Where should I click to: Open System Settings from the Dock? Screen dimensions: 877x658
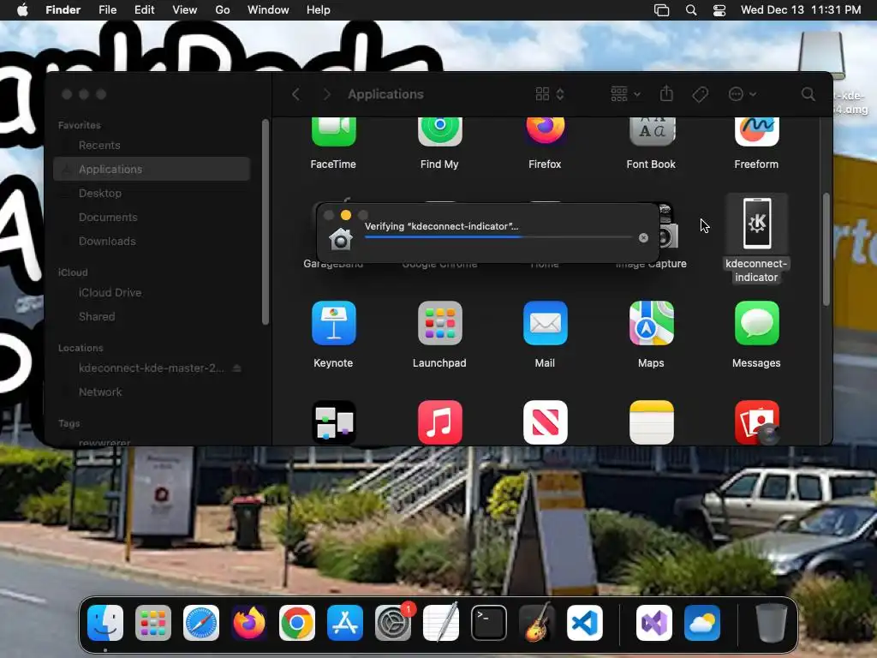pos(393,623)
